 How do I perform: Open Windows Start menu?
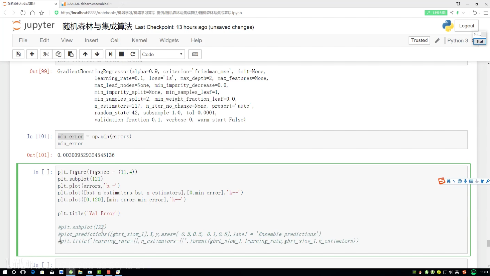[x=4, y=272]
